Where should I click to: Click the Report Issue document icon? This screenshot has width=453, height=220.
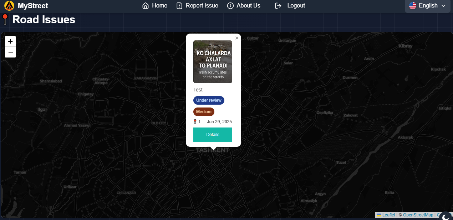tap(179, 6)
